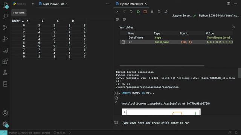Open the Accounts menu icon
Viewport: 241px width, 135px height.
pyautogui.click(x=5, y=113)
